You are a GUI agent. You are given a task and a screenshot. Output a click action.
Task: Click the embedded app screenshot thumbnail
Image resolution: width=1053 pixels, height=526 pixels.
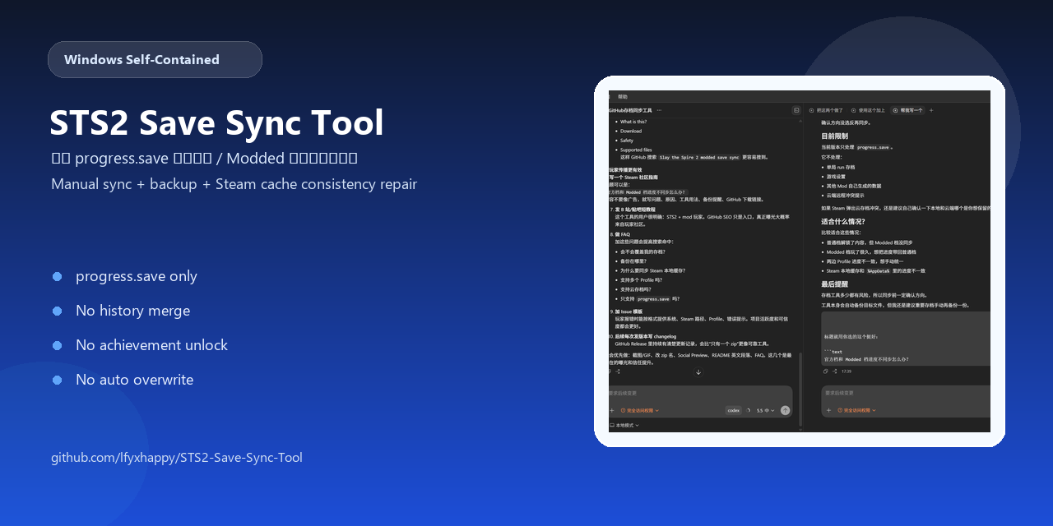pyautogui.click(x=800, y=261)
